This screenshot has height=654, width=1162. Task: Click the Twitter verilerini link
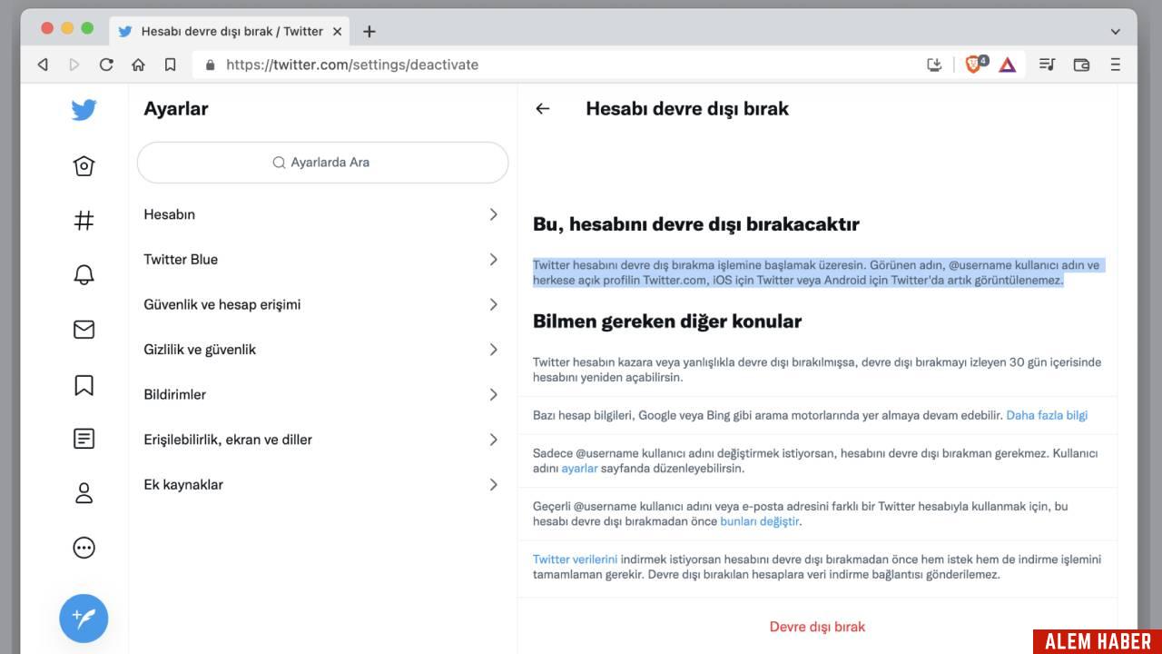point(575,560)
